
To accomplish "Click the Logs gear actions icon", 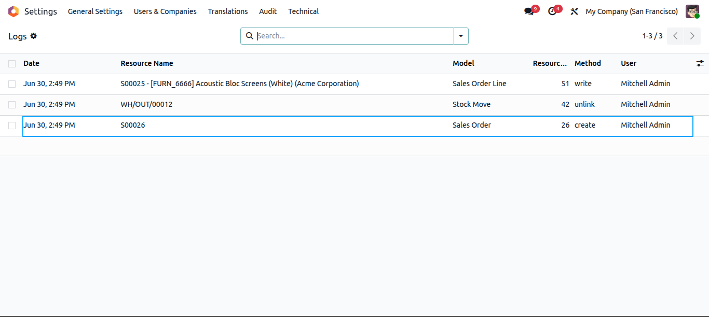I will [34, 36].
